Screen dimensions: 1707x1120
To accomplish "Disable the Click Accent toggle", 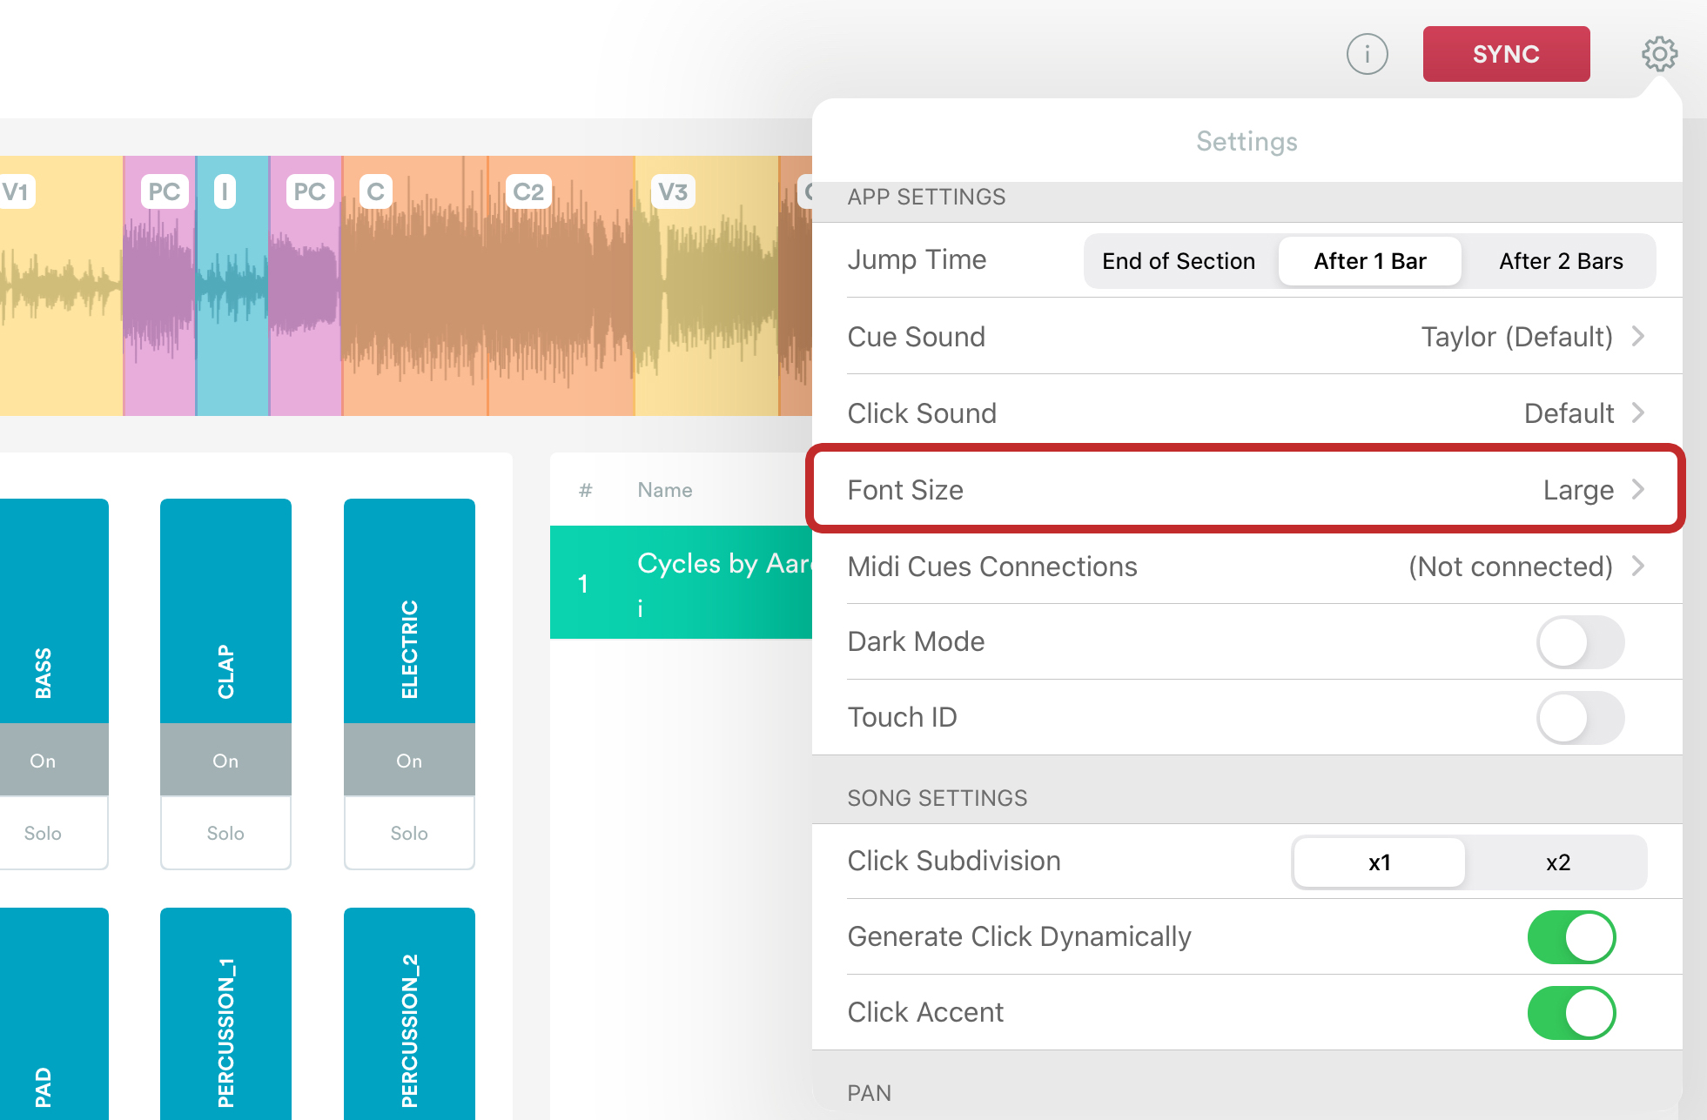I will tap(1571, 1012).
